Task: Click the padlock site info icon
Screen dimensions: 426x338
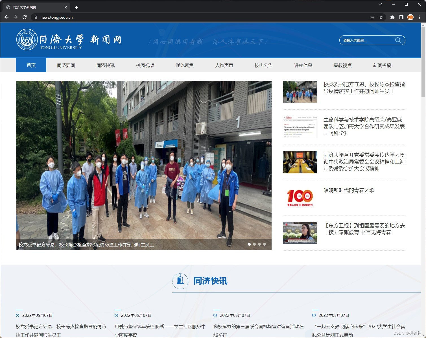Action: (x=36, y=17)
